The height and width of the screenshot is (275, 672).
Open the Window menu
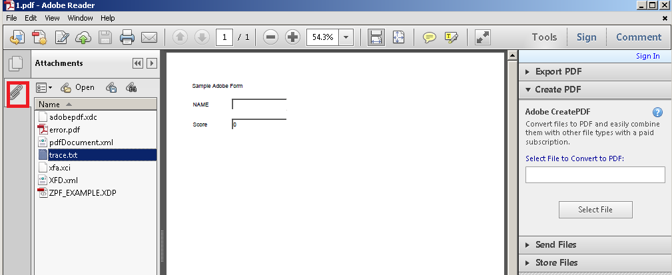(80, 18)
